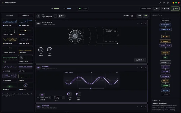
Task: Click the SET tempo button
Action: (140, 16)
